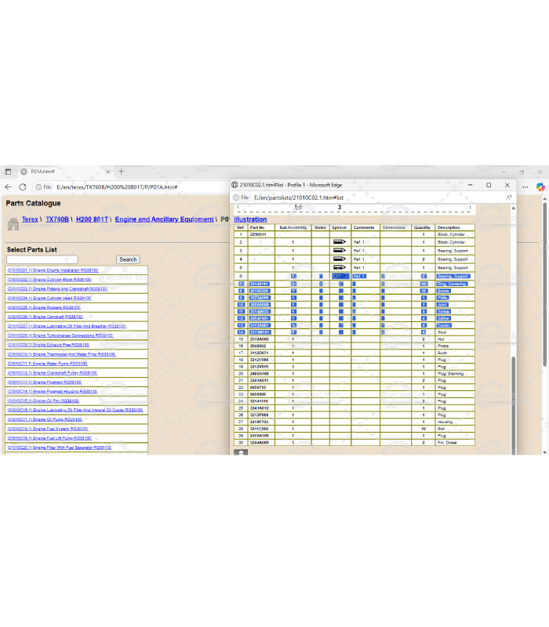Click the parts list search text field
This screenshot has height=627, width=549.
tap(42, 259)
